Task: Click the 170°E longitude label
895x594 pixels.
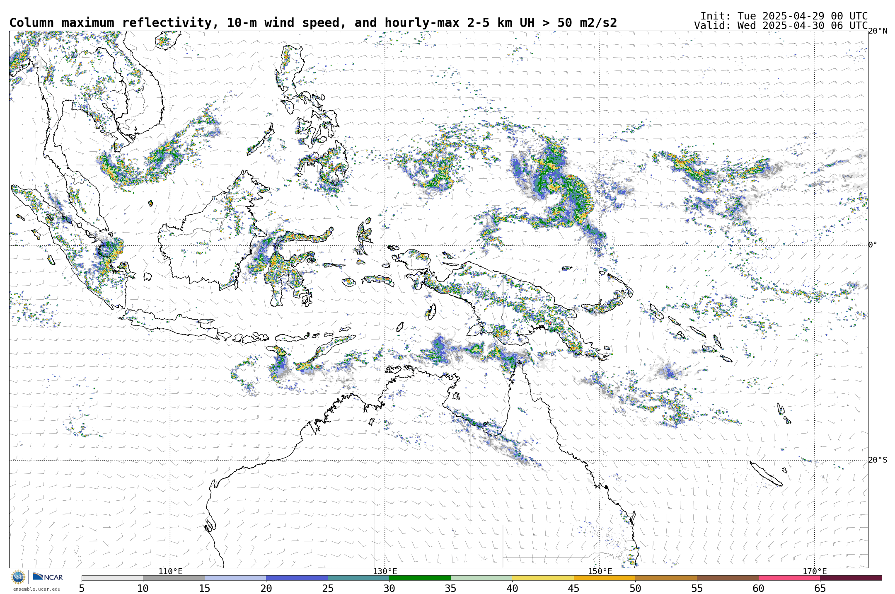Action: (x=815, y=572)
